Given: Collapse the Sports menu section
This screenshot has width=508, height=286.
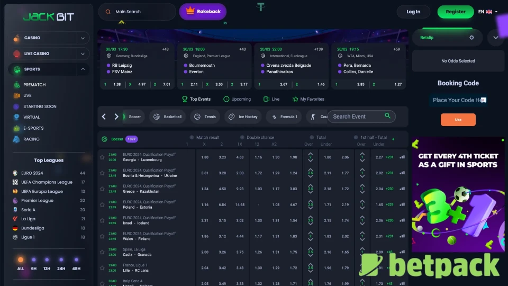Looking at the screenshot, I should coord(83,69).
